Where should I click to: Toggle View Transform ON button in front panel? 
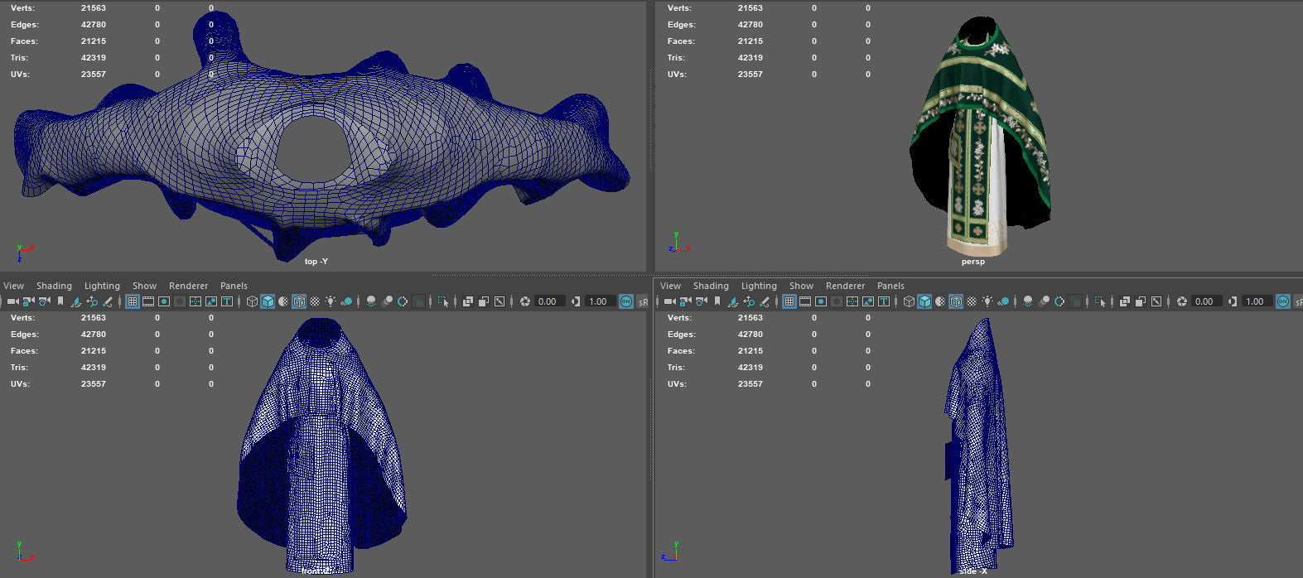pos(626,301)
